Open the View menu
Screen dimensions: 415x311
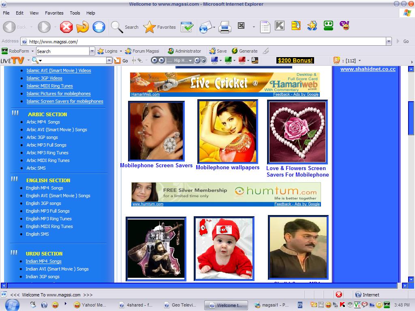[34, 13]
